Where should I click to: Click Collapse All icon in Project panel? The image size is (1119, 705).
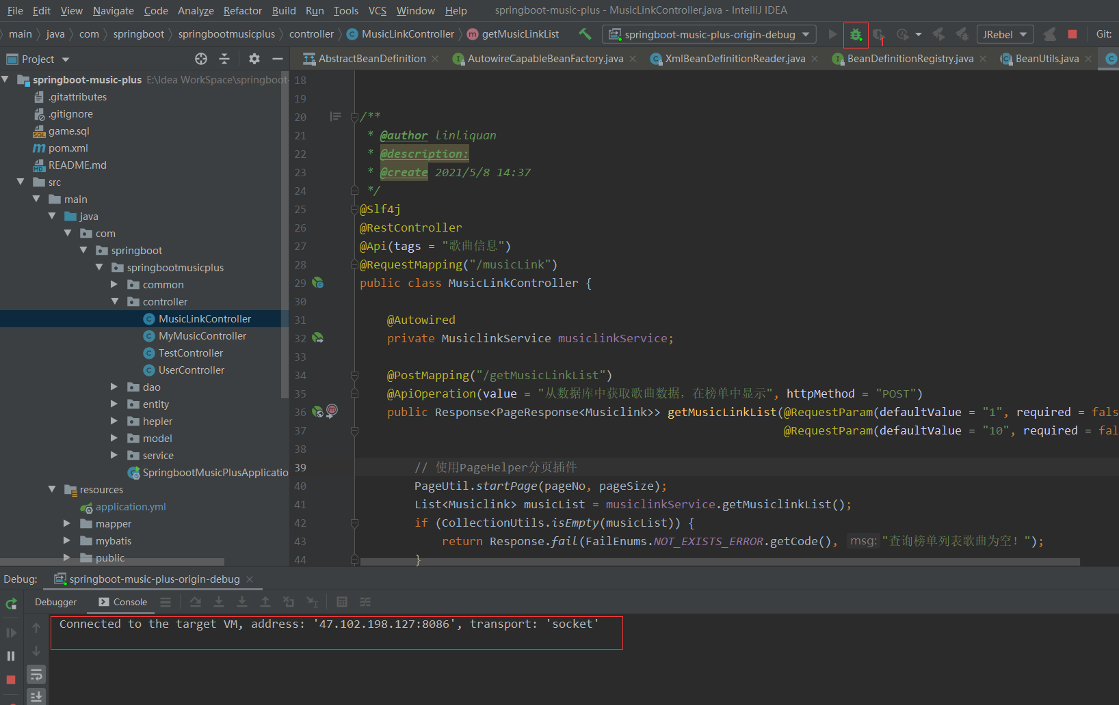tap(224, 59)
